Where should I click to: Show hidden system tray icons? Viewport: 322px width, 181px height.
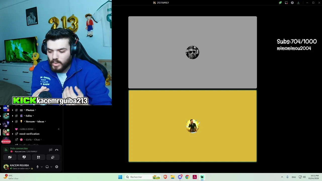[282, 177]
